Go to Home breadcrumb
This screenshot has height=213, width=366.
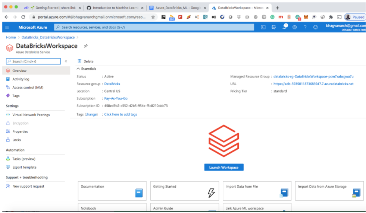pos(11,37)
